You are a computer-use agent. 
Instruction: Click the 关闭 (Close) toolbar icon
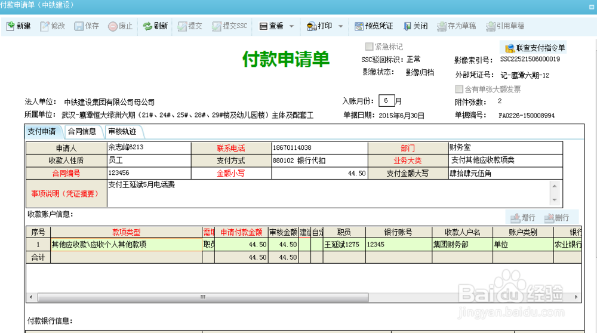tap(407, 26)
